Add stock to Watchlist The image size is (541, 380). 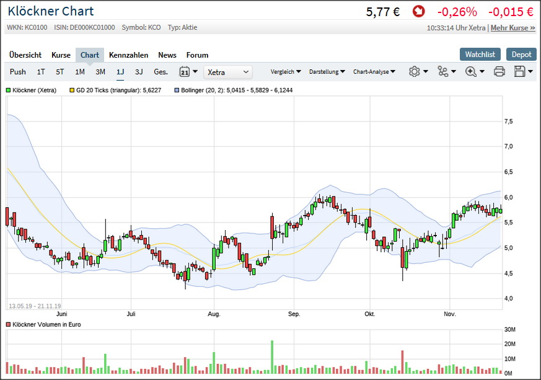pyautogui.click(x=480, y=55)
